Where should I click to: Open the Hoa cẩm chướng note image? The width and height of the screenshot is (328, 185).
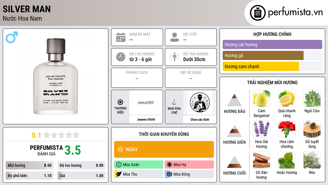click(287, 129)
